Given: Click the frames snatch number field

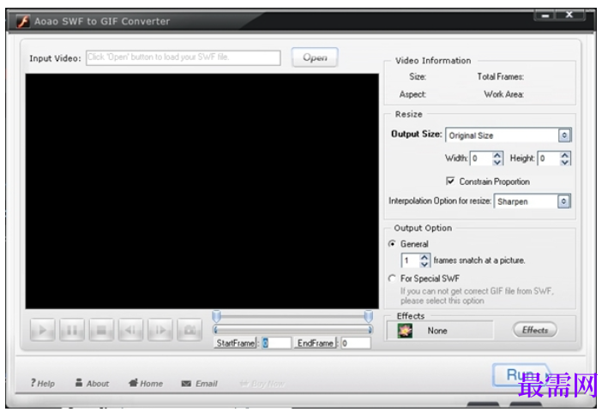Looking at the screenshot, I should [410, 260].
